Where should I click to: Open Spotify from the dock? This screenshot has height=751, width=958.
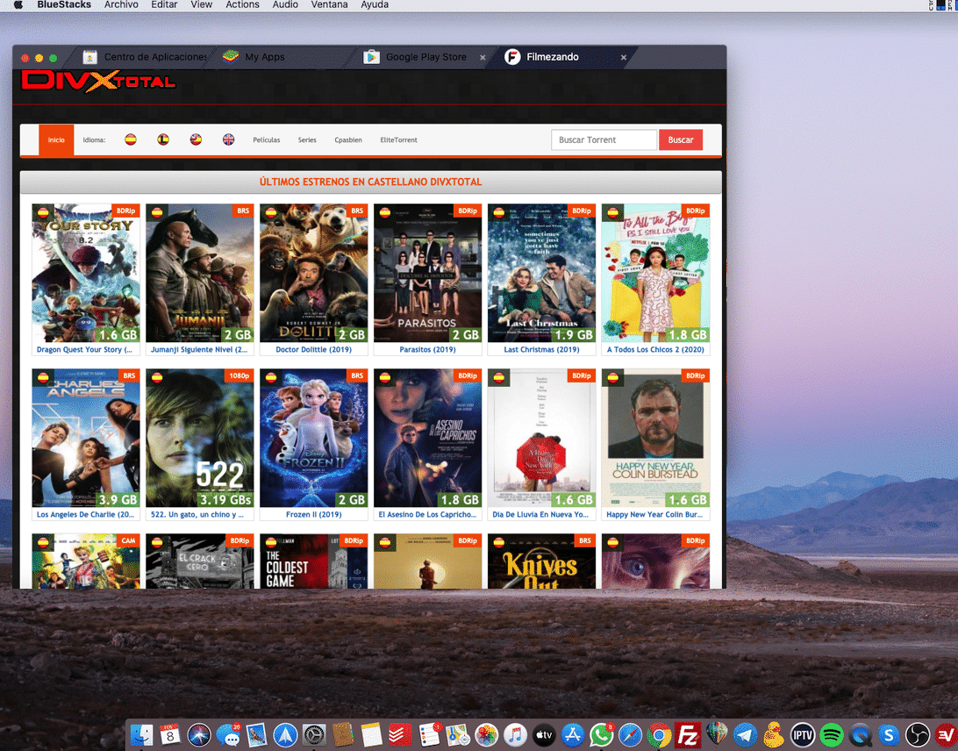832,734
